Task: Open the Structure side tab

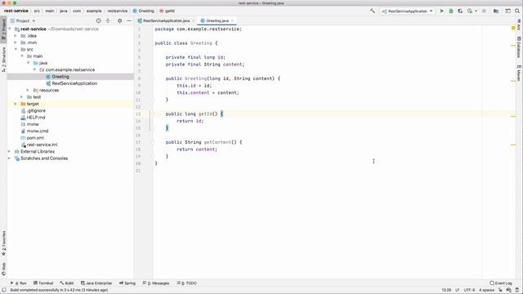Action: coord(3,60)
